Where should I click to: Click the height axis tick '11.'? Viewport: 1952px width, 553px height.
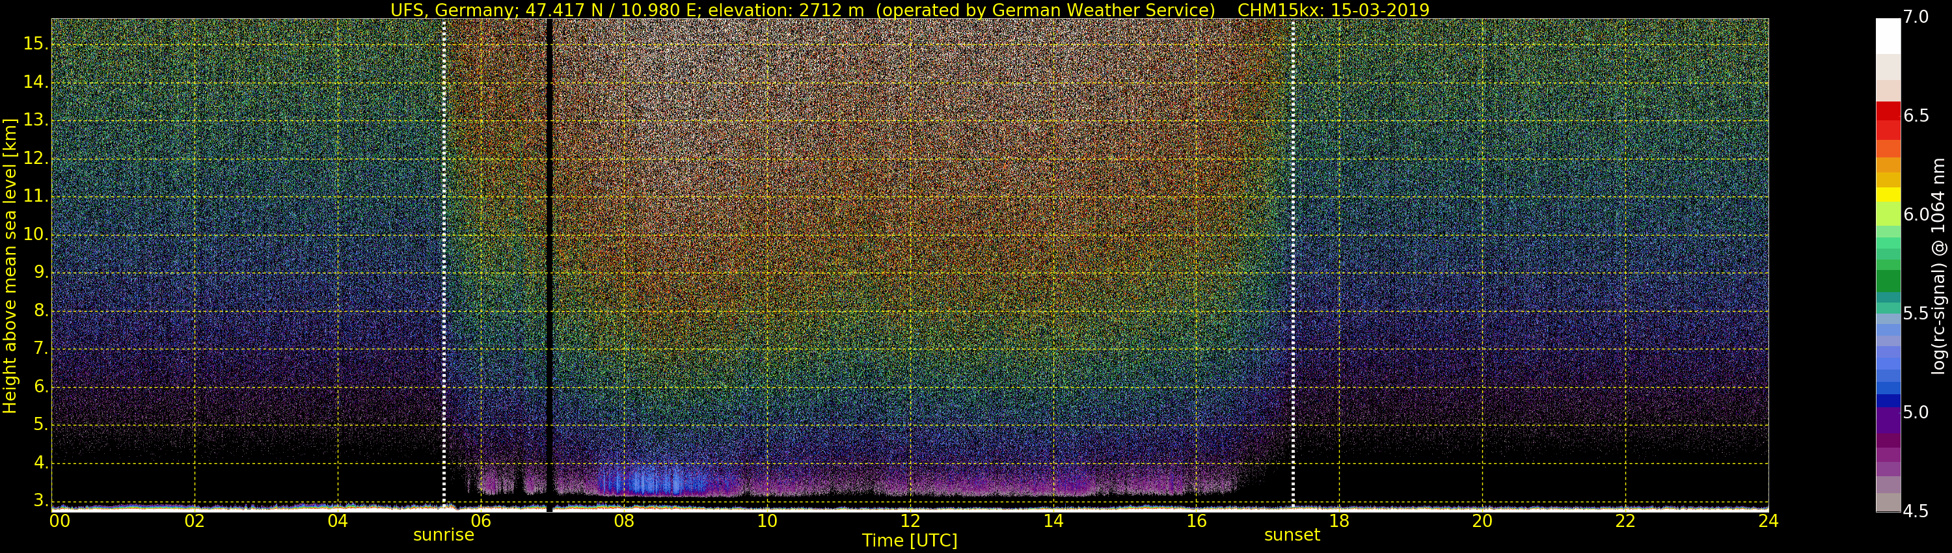(x=36, y=197)
